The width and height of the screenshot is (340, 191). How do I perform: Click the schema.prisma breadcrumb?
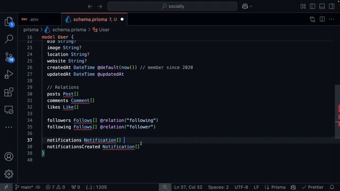69,30
